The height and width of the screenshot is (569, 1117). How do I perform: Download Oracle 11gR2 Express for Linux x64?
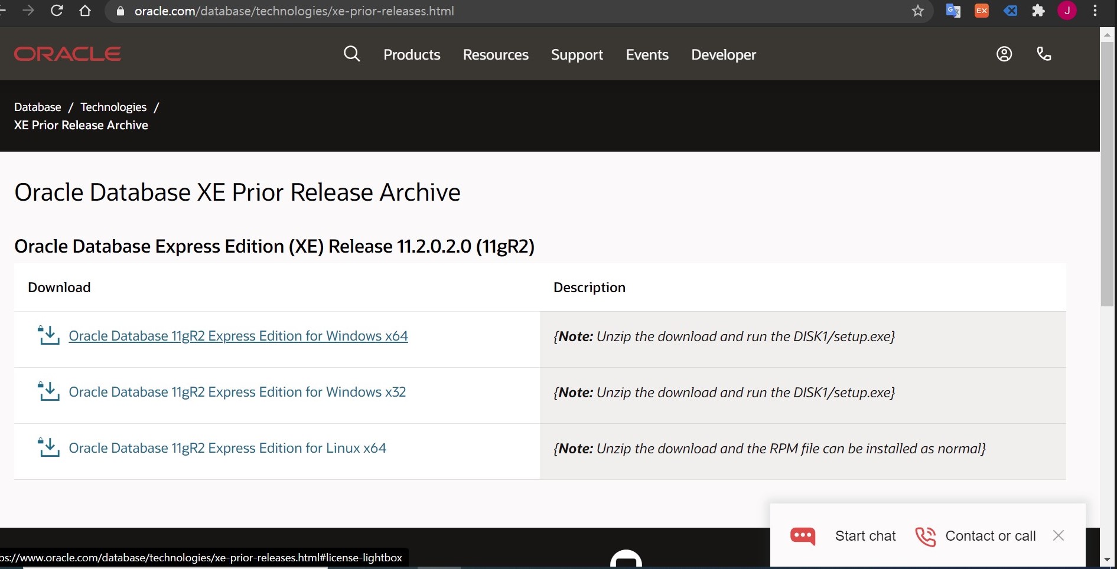click(227, 448)
